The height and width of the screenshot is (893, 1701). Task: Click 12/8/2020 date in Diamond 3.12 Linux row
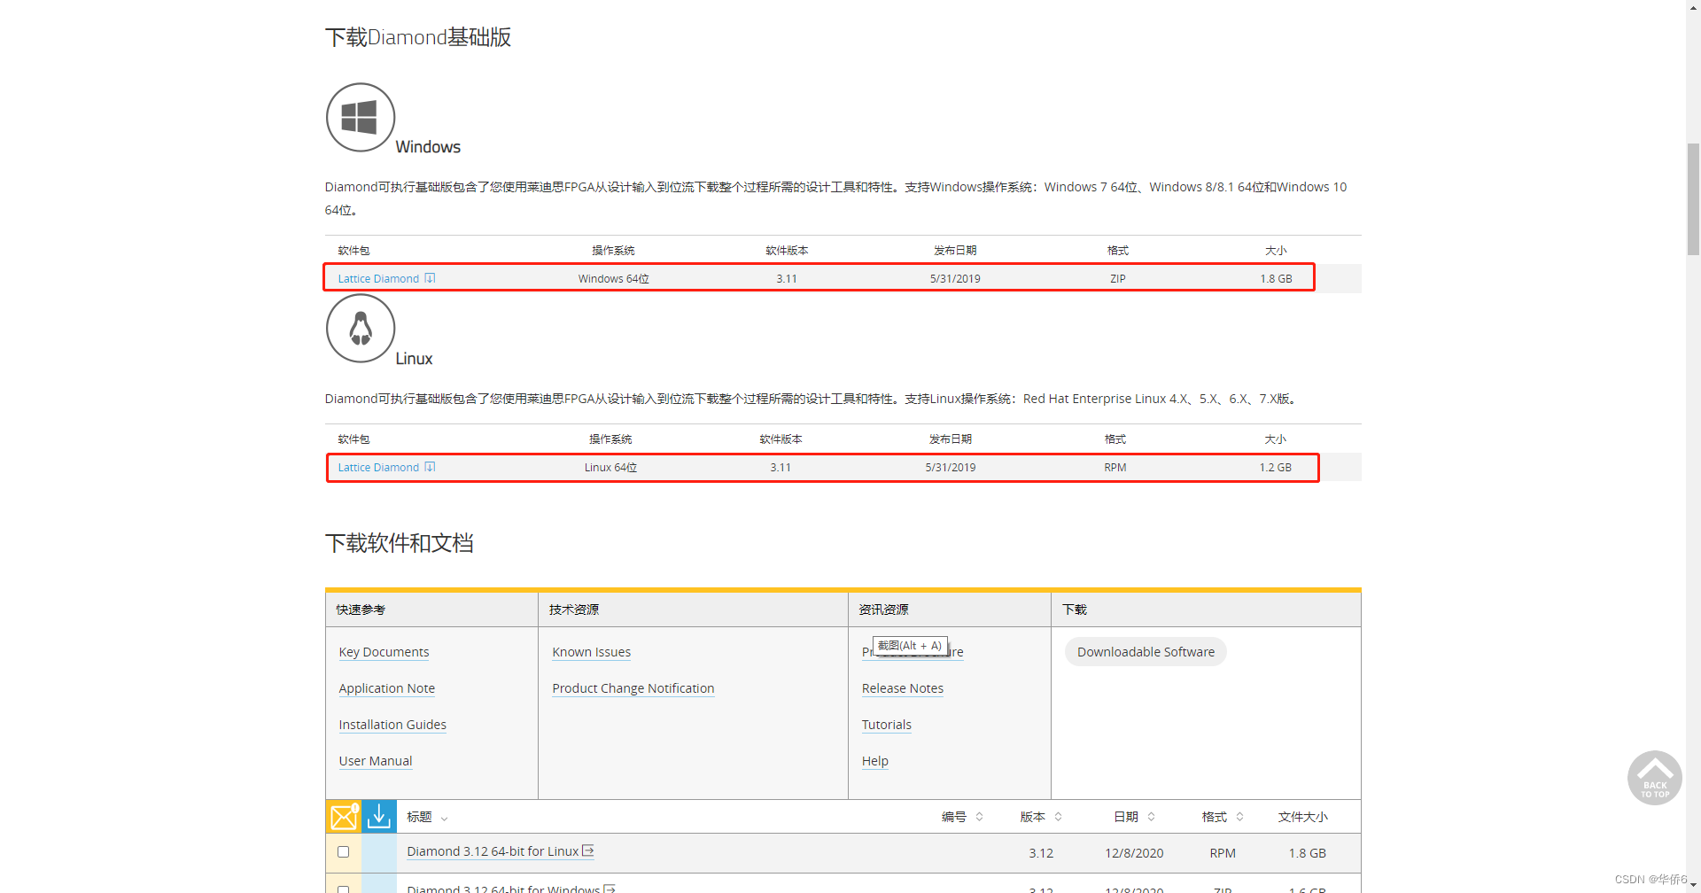(x=1134, y=853)
